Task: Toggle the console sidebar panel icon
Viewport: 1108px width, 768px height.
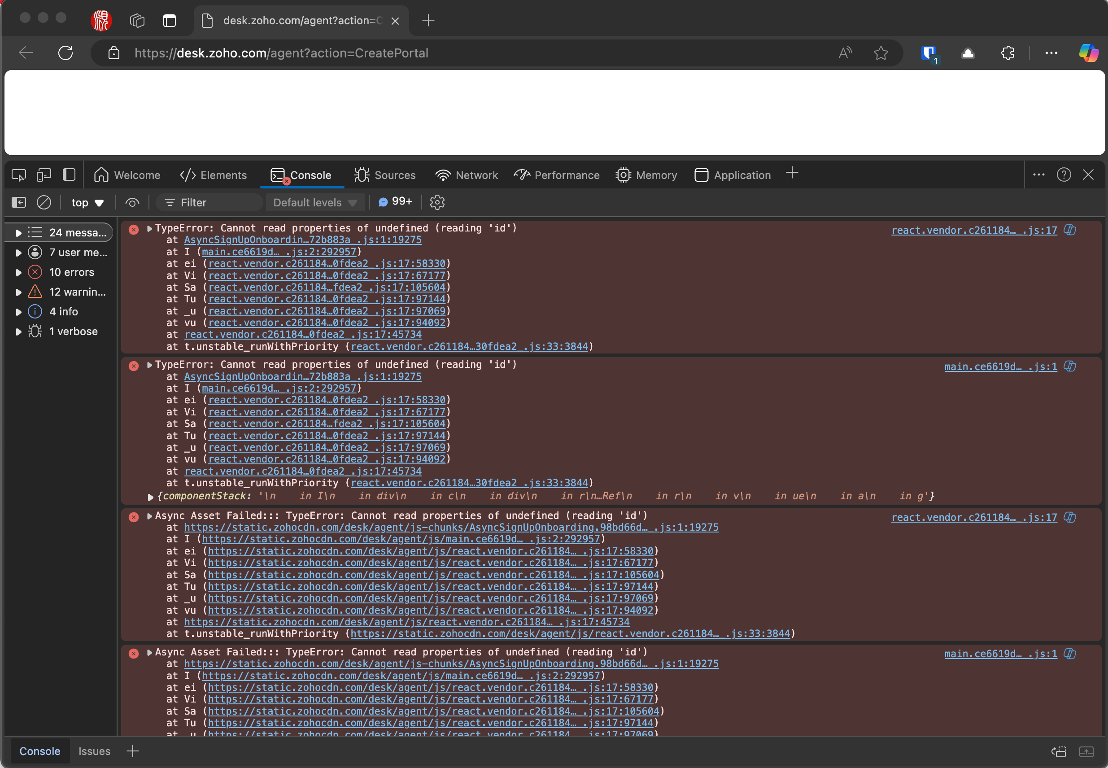Action: tap(19, 203)
